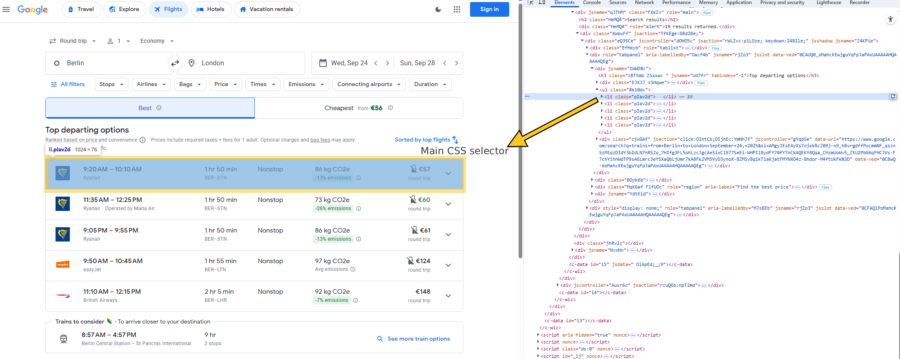Open the Google main menu hamburger icon

pyautogui.click(x=6, y=9)
